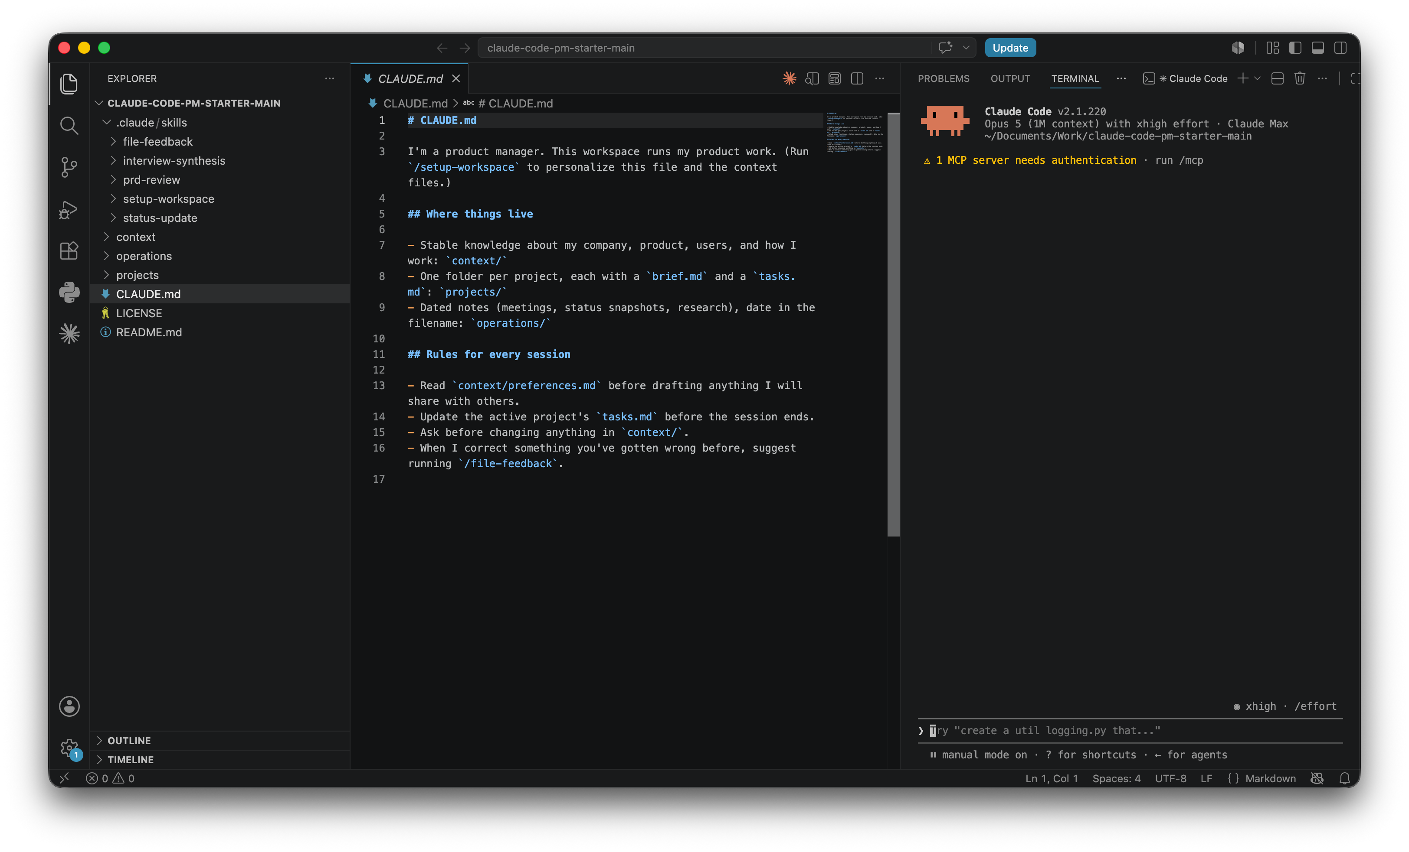Screen dimensions: 1409x852
Task: Toggle secondary side bar visibility
Action: pos(1340,48)
